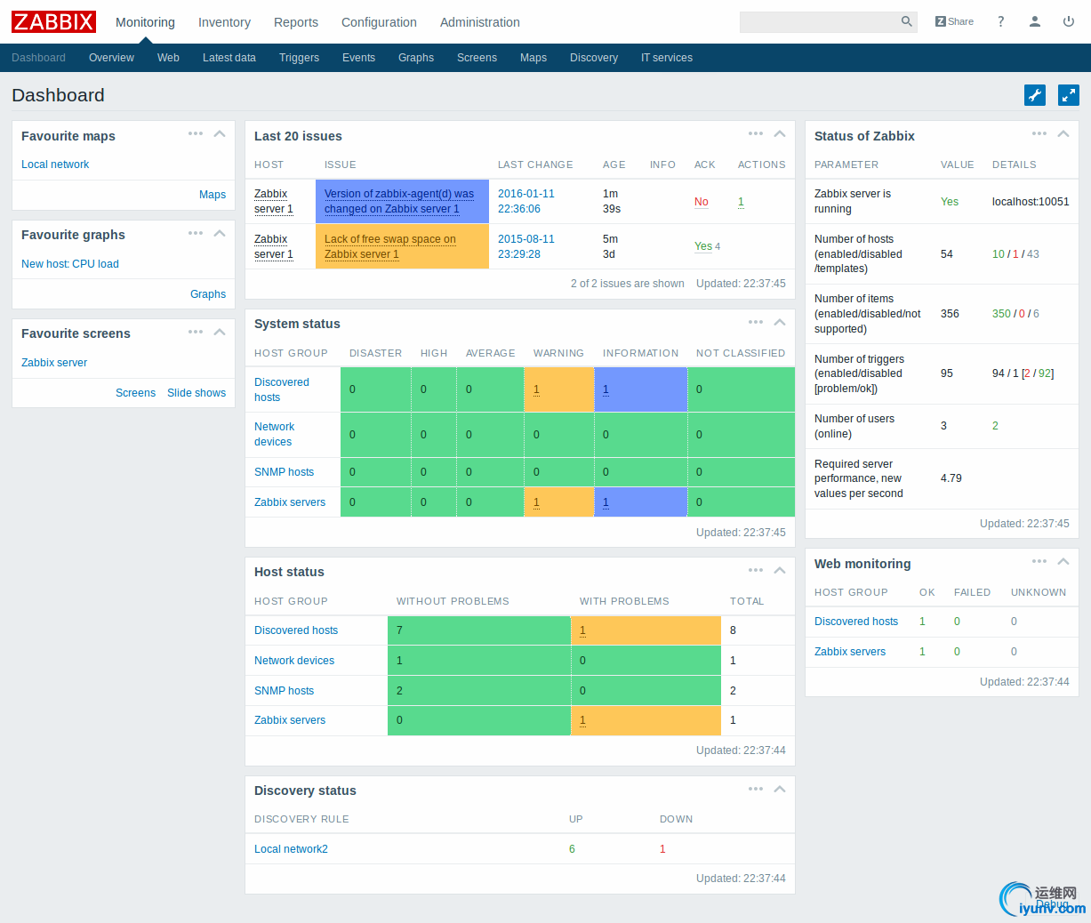
Task: Click the logout power icon
Action: (x=1069, y=21)
